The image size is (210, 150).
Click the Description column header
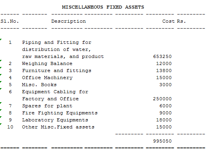69,21
